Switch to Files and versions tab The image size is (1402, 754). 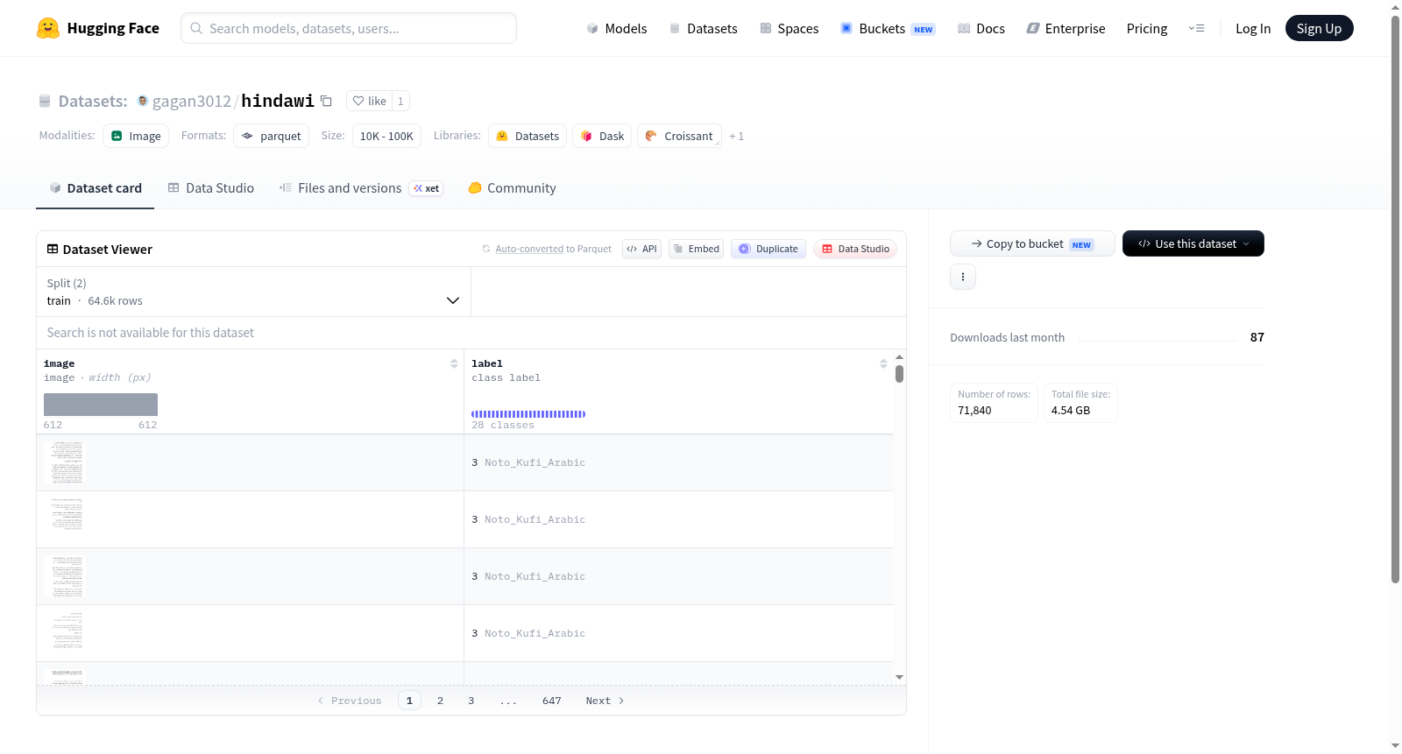360,187
